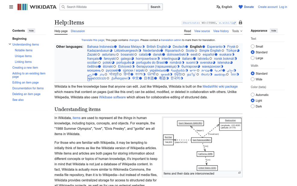Switch language to Esperanto
Viewport: 297px width, 186px height.
click(214, 47)
